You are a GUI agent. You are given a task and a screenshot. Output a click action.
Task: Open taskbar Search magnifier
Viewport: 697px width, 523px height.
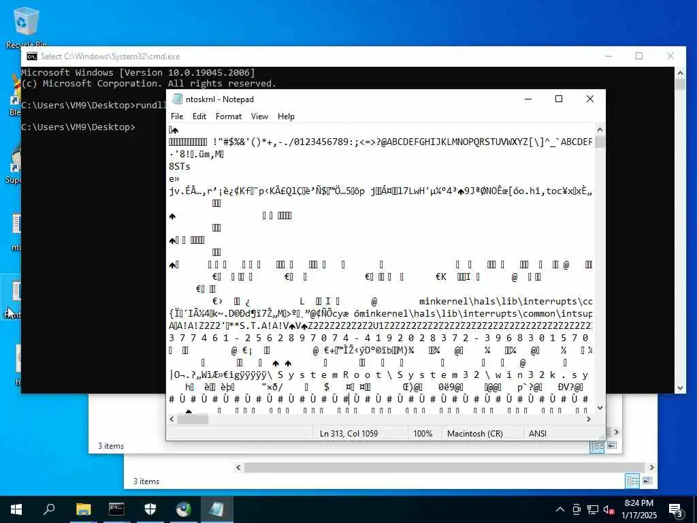pyautogui.click(x=49, y=509)
